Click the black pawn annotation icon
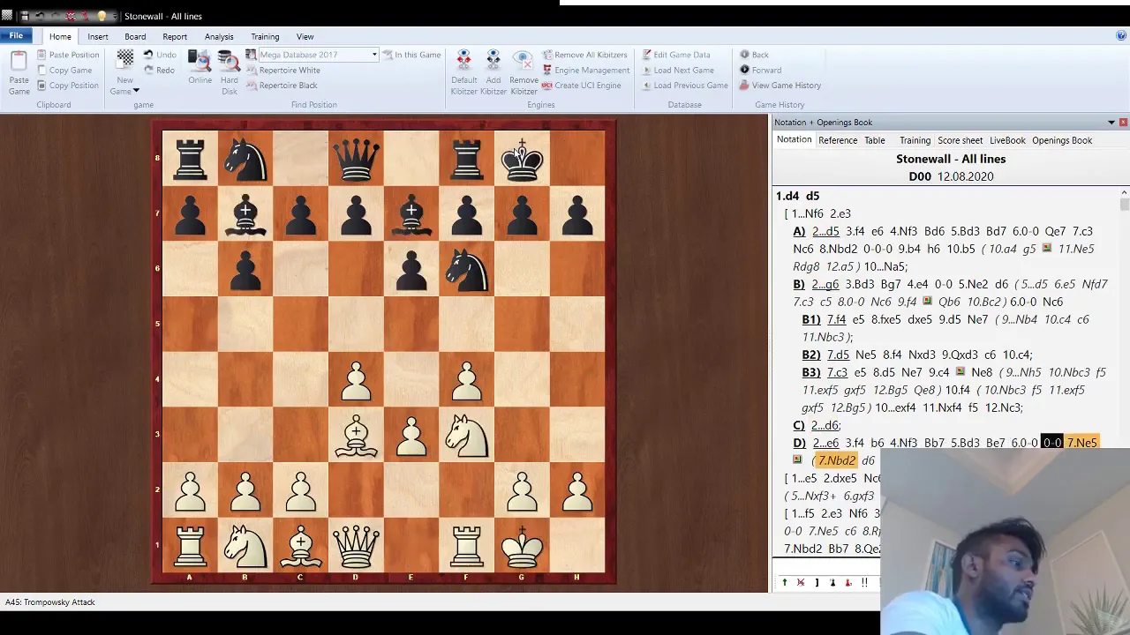 (832, 582)
